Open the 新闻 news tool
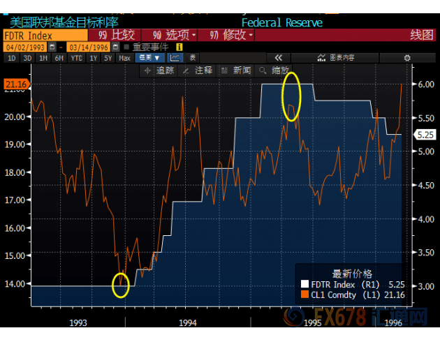This screenshot has width=440, height=342. tap(236, 70)
